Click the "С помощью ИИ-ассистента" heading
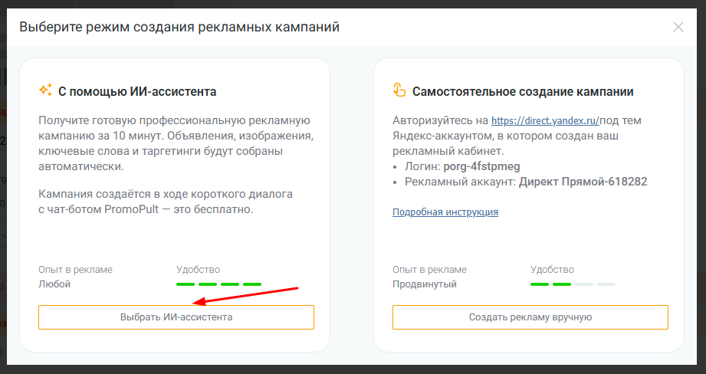 pyautogui.click(x=137, y=92)
